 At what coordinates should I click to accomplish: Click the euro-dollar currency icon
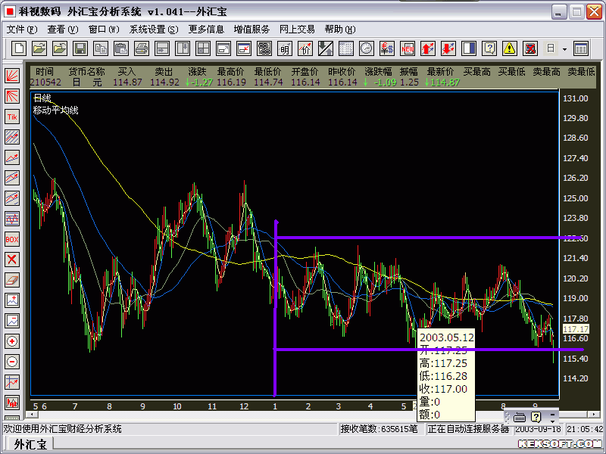point(387,48)
